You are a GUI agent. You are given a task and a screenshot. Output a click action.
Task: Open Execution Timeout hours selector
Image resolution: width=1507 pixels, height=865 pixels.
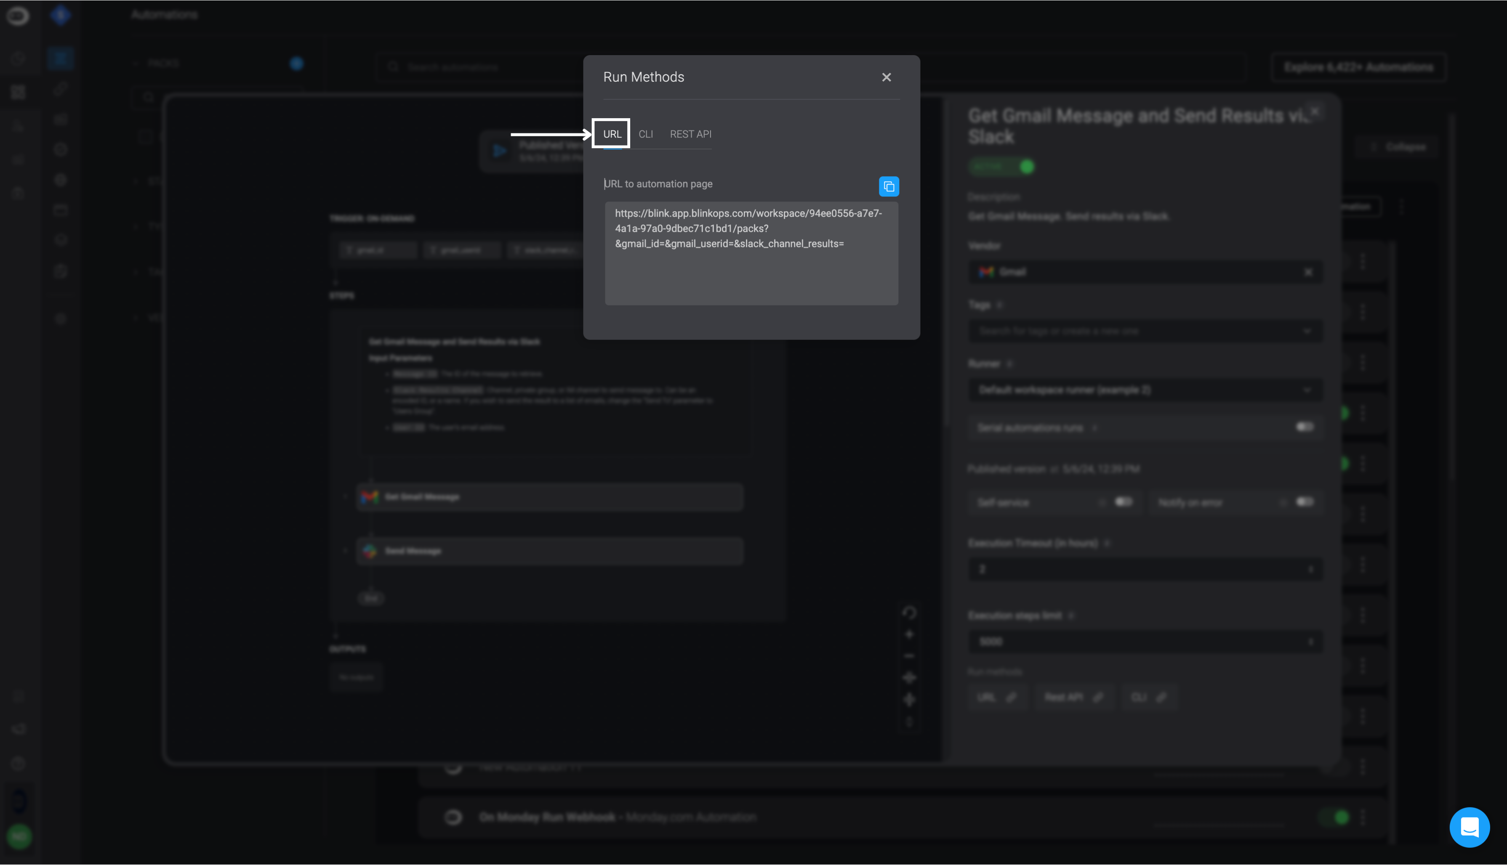[1145, 569]
